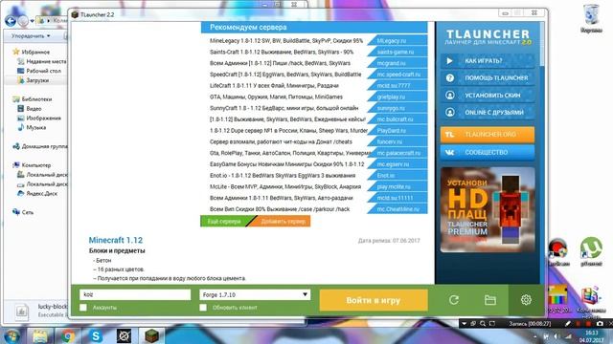The width and height of the screenshot is (613, 344).
Task: Select Сеть in Explorer sidebar
Action: coord(28,212)
